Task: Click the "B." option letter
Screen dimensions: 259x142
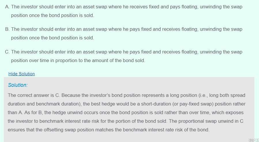Action: 7,29
